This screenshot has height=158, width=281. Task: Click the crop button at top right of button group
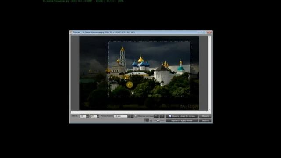(x=205, y=116)
